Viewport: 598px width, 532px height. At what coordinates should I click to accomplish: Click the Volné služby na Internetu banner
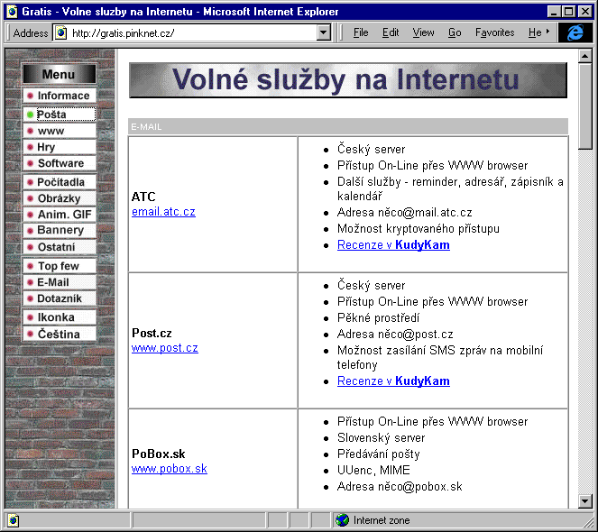click(348, 80)
